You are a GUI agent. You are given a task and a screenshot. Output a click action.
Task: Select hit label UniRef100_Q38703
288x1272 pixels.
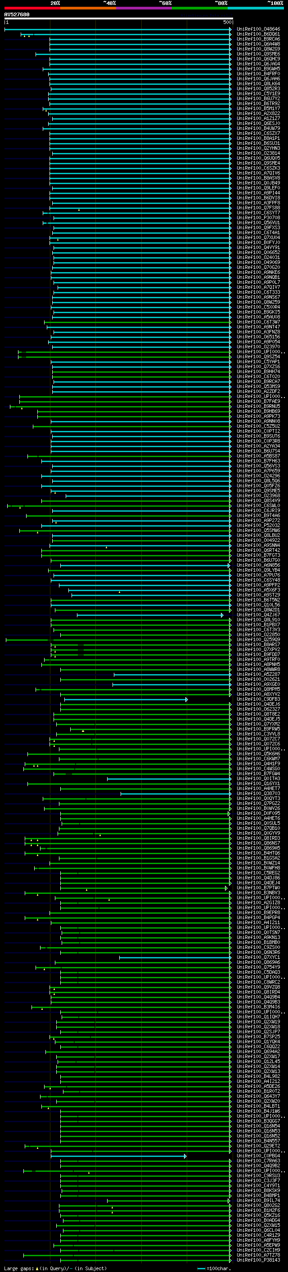[x=258, y=794]
